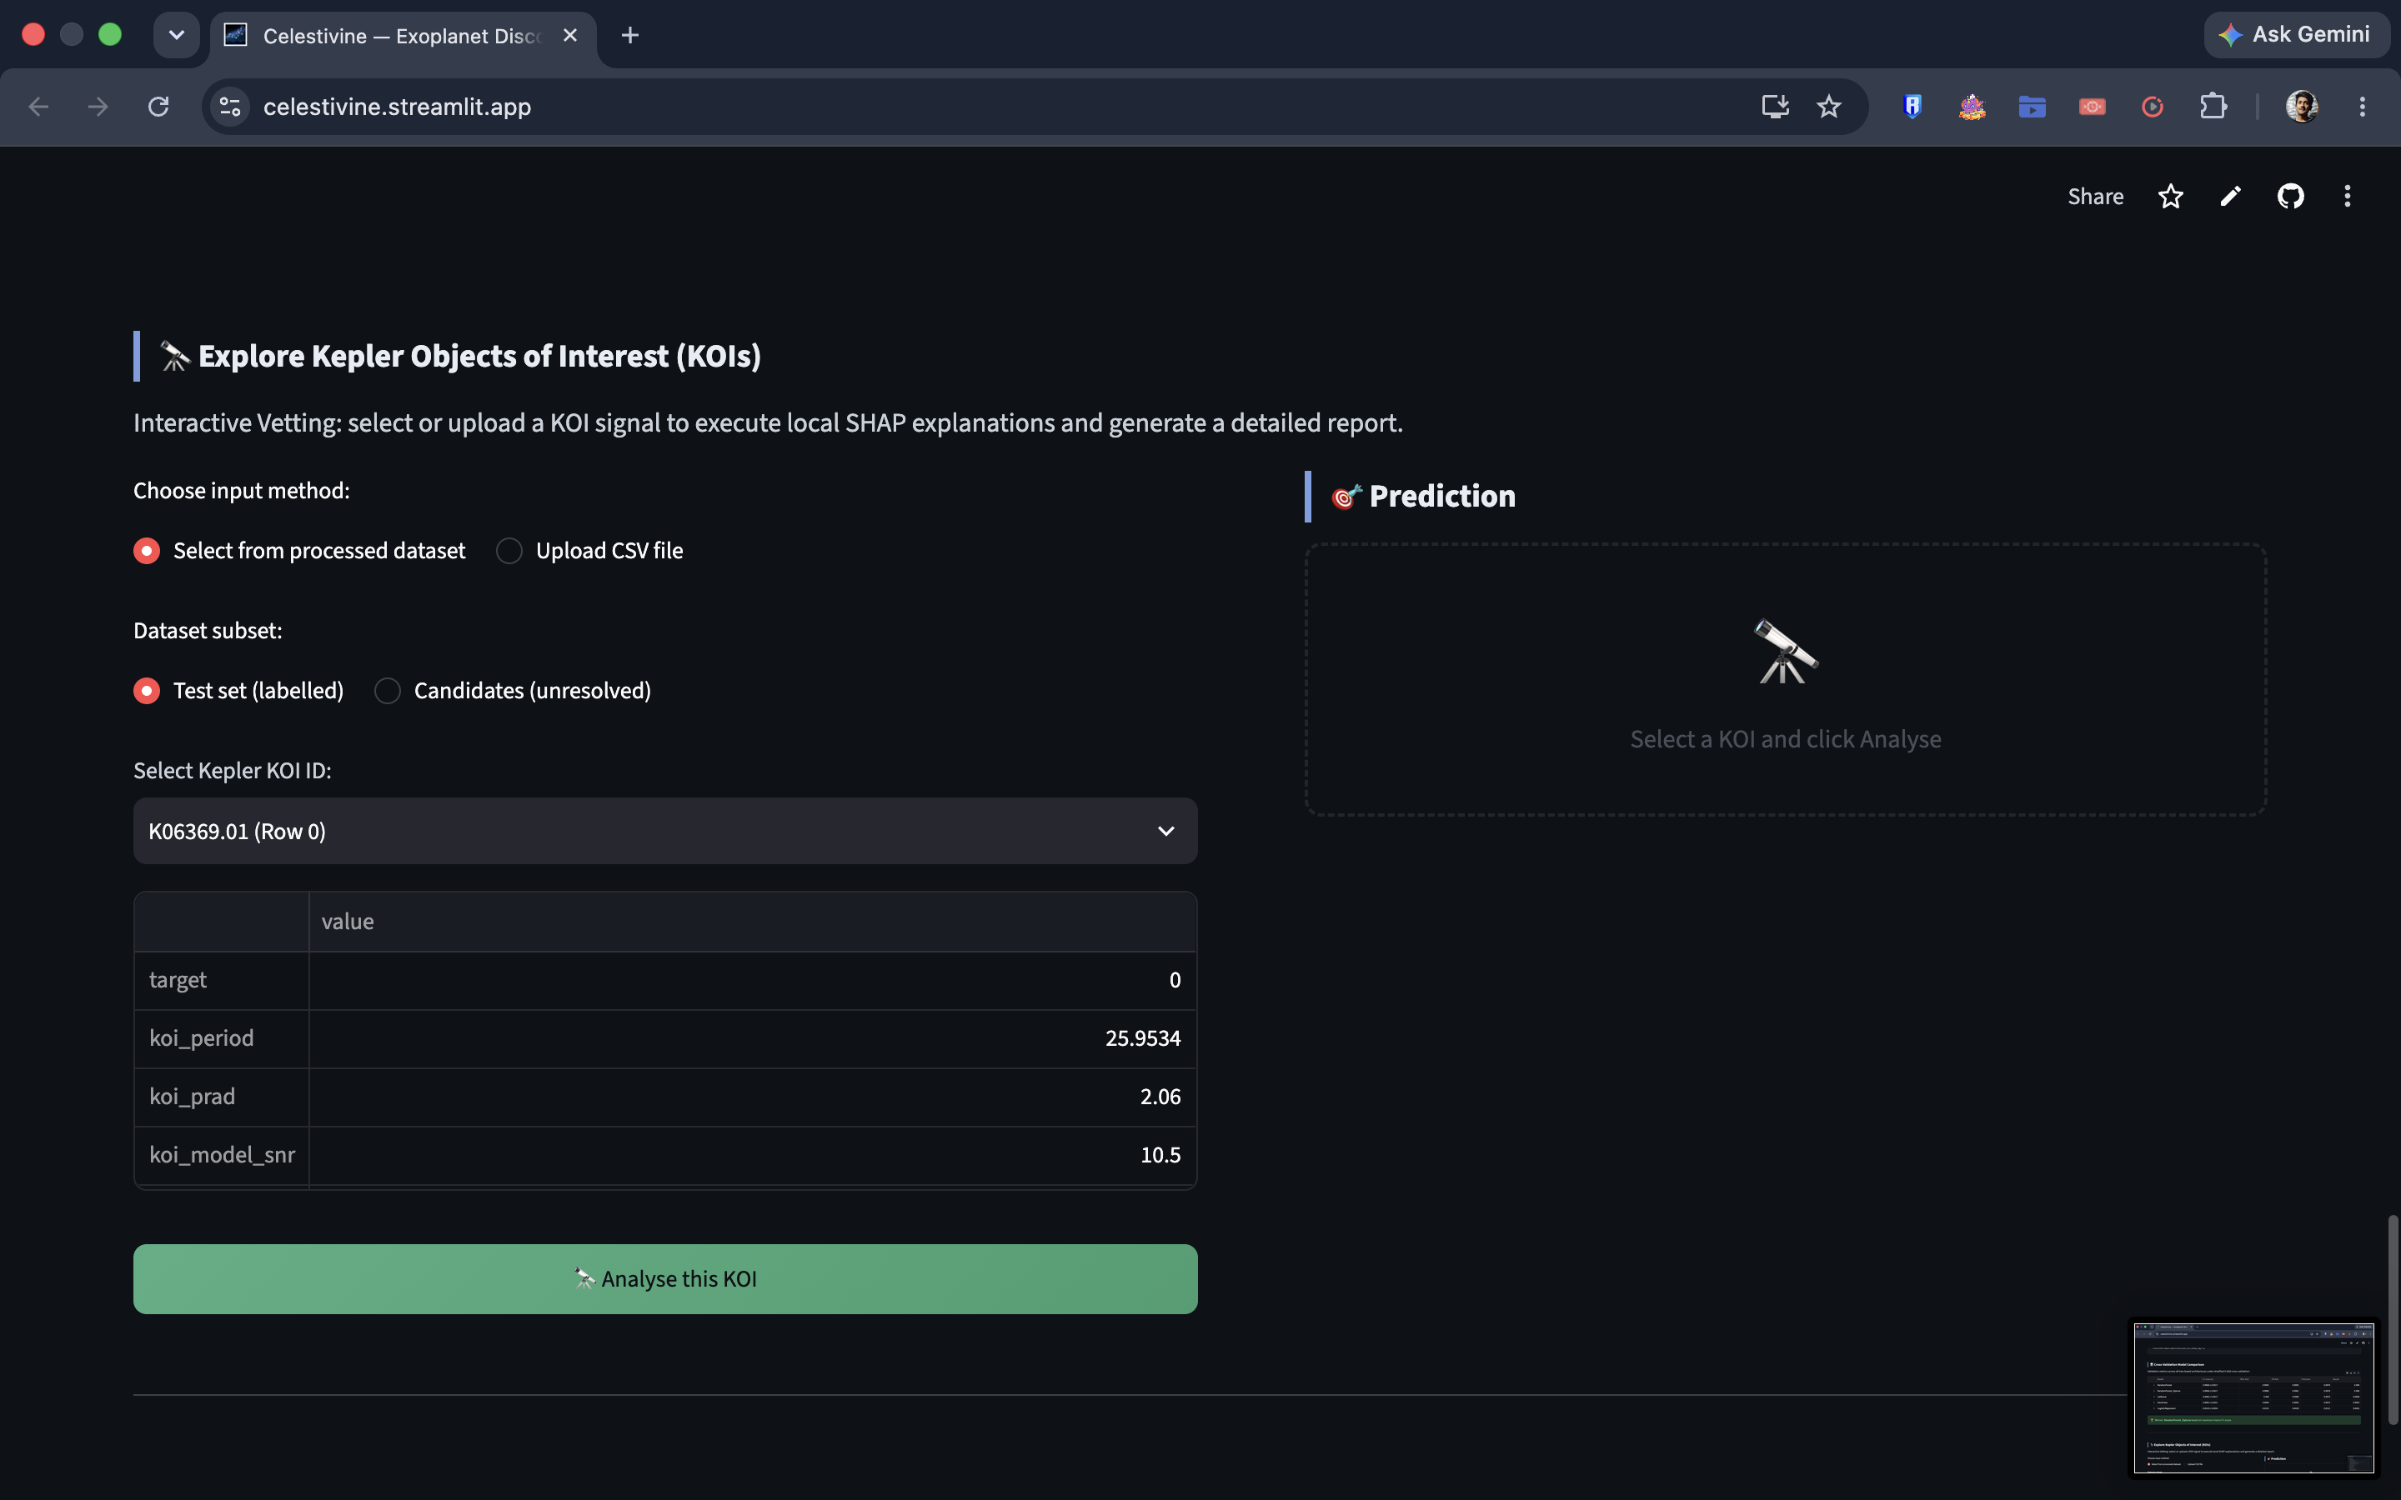Click the koi_prad row label
Screen dimensions: 2401x1500
pyautogui.click(x=193, y=1097)
